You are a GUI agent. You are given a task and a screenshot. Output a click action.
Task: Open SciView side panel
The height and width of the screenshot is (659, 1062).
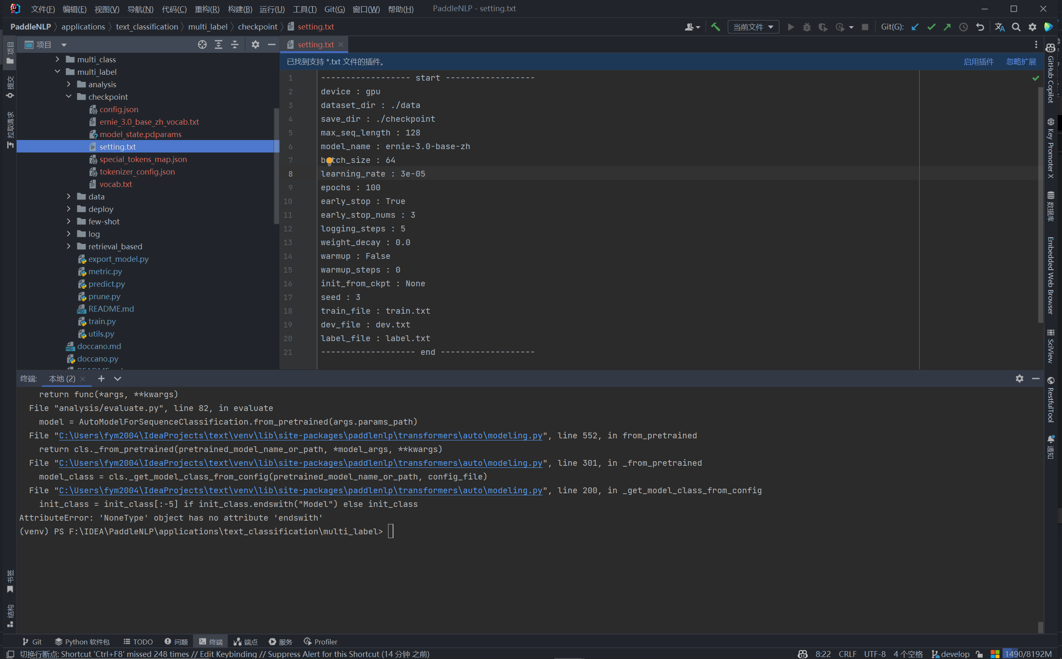coord(1051,346)
